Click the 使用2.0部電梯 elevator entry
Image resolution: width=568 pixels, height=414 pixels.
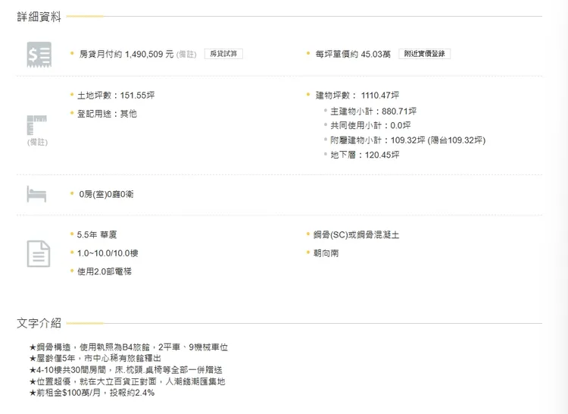coord(109,271)
